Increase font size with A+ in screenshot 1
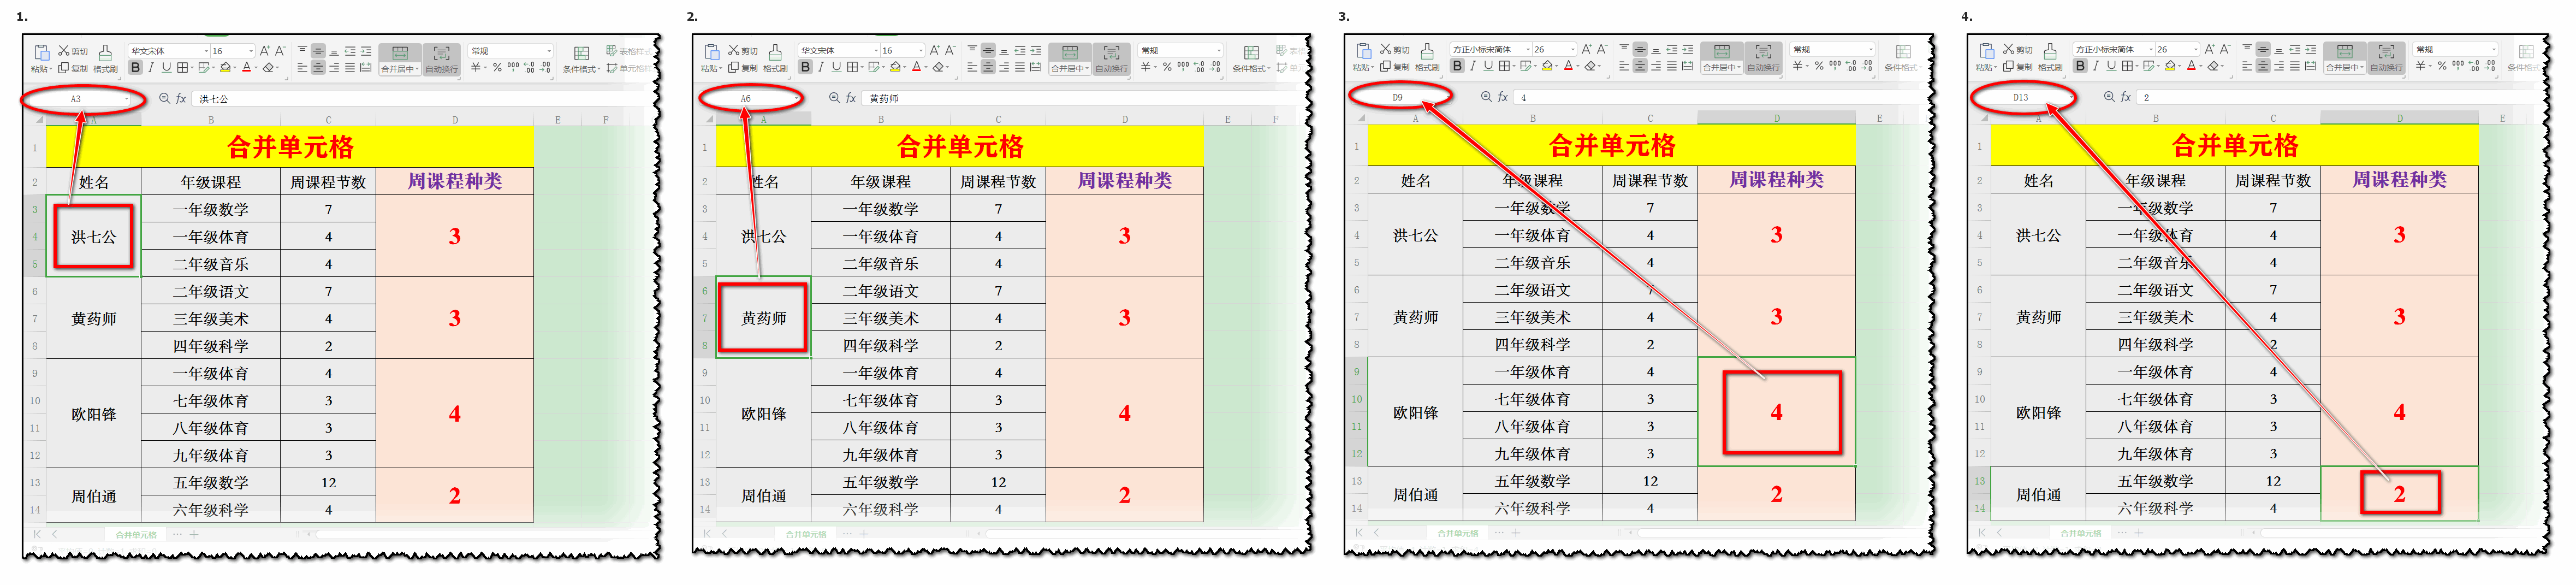 265,51
